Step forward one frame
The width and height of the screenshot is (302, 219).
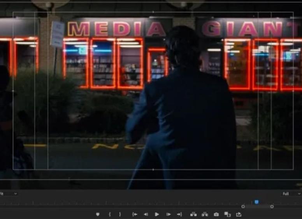[x=169, y=214]
